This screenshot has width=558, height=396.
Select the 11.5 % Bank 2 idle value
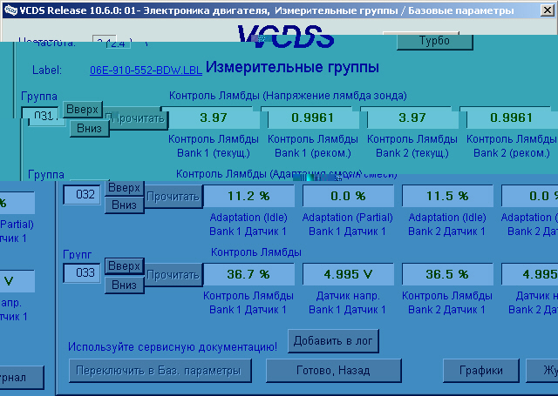447,196
